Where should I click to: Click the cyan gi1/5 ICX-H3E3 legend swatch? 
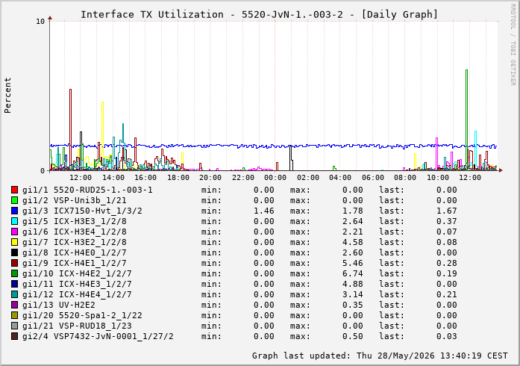tap(14, 221)
